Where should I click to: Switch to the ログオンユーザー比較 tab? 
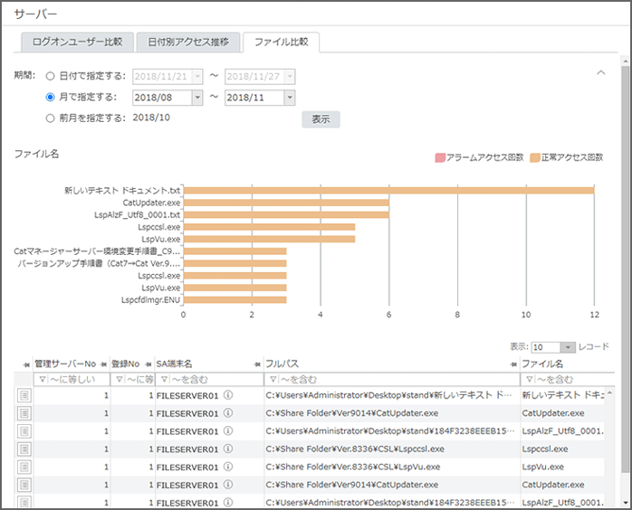(x=77, y=42)
